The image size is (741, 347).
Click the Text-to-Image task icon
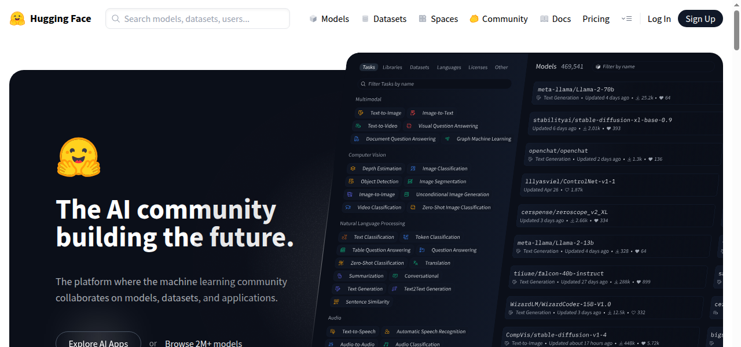[360, 113]
